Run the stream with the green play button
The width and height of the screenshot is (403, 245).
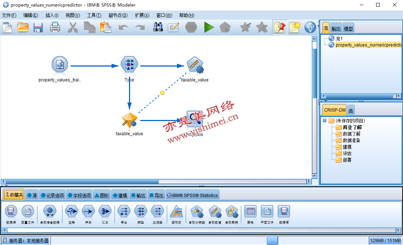click(x=209, y=27)
